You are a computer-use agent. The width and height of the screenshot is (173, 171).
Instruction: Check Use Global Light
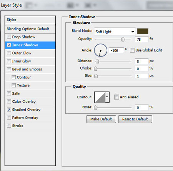click(132, 50)
